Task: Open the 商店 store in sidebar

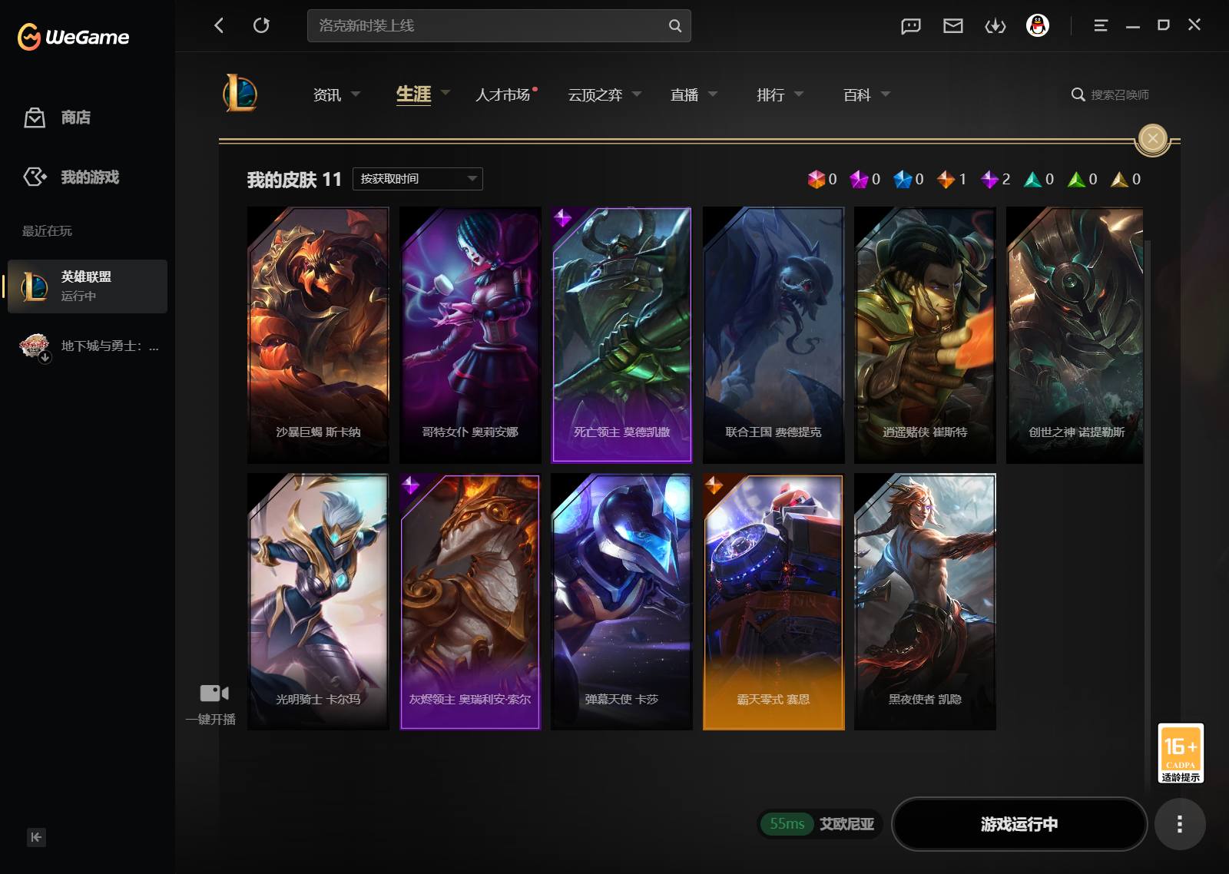Action: pos(58,118)
